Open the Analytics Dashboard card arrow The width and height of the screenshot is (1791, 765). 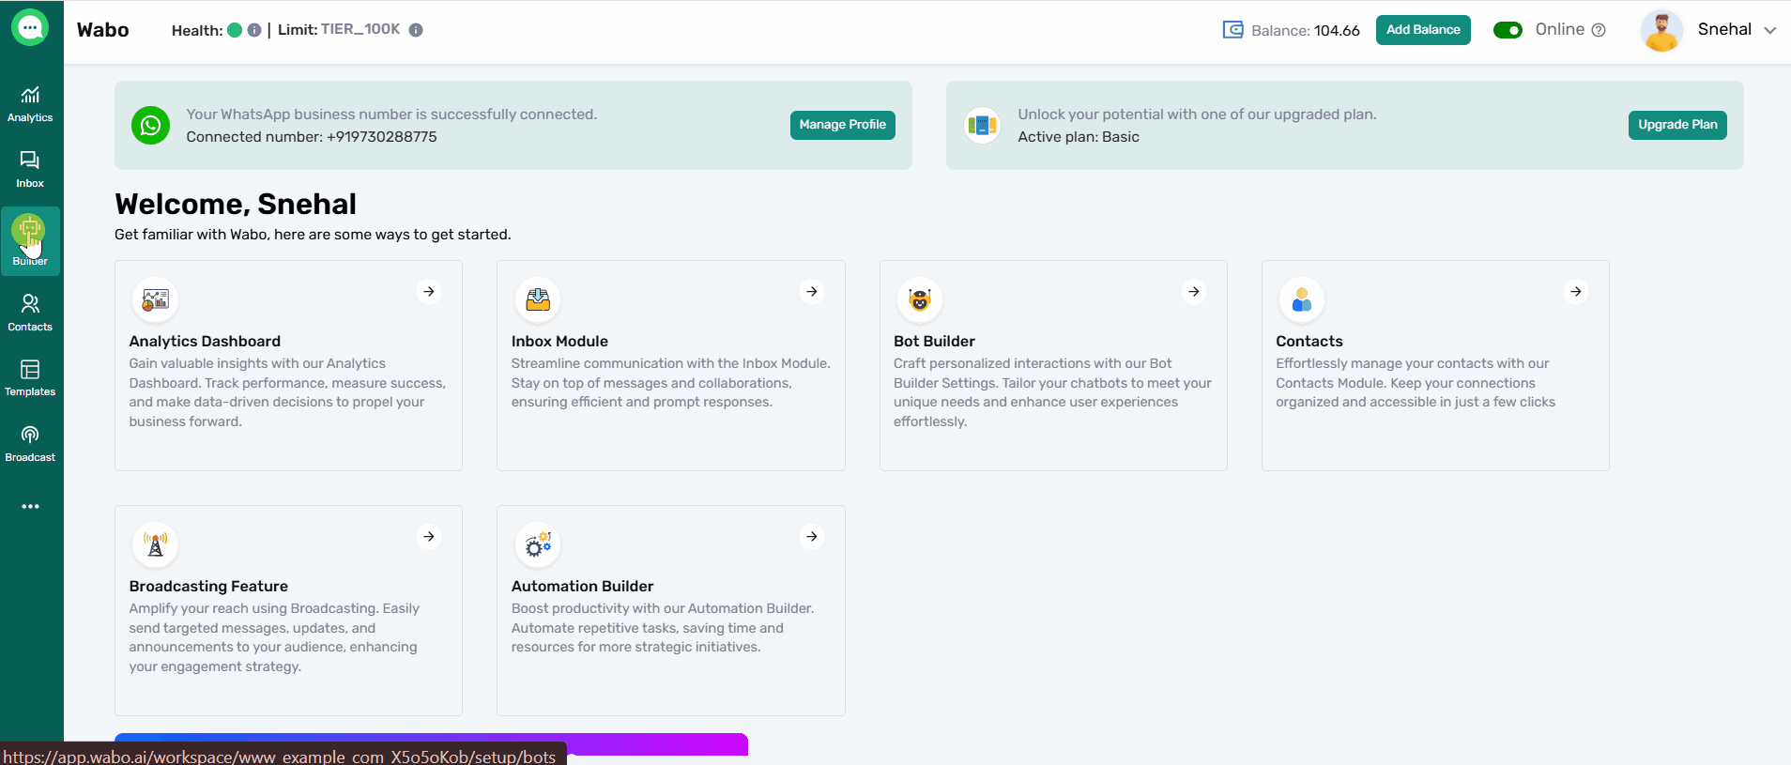point(429,292)
